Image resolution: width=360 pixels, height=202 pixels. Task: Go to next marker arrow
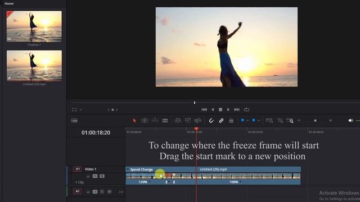click(117, 110)
